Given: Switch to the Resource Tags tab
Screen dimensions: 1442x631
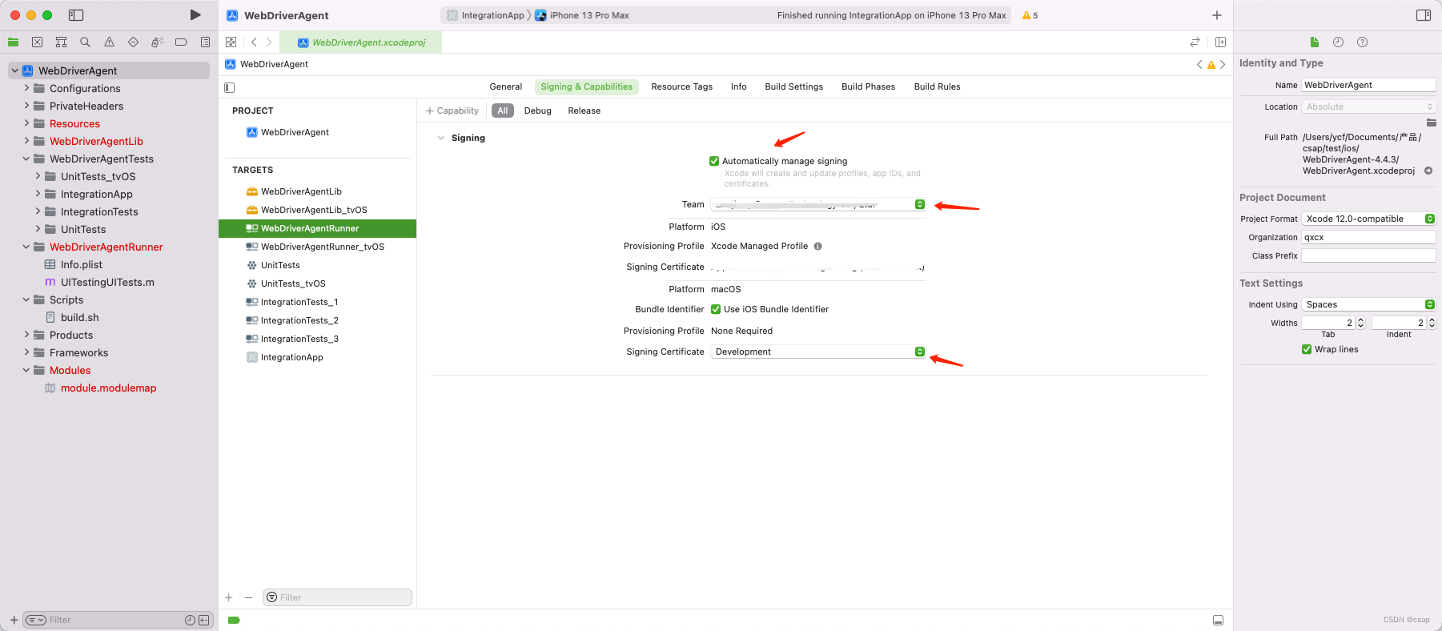Looking at the screenshot, I should coord(681,86).
